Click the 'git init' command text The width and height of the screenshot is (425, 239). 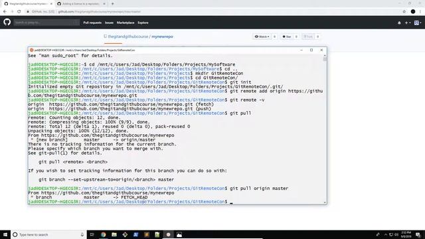240,82
